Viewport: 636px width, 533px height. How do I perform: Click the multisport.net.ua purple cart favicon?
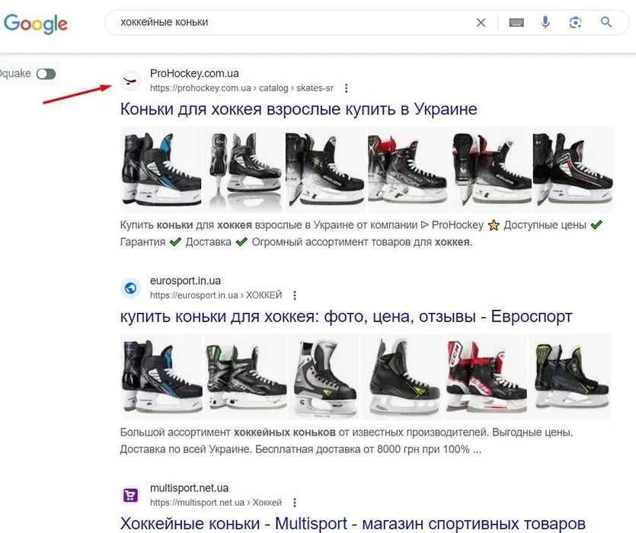130,495
